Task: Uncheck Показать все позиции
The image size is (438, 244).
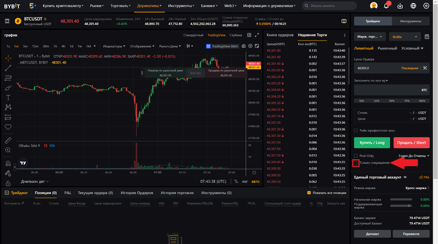Action: pyautogui.click(x=309, y=193)
